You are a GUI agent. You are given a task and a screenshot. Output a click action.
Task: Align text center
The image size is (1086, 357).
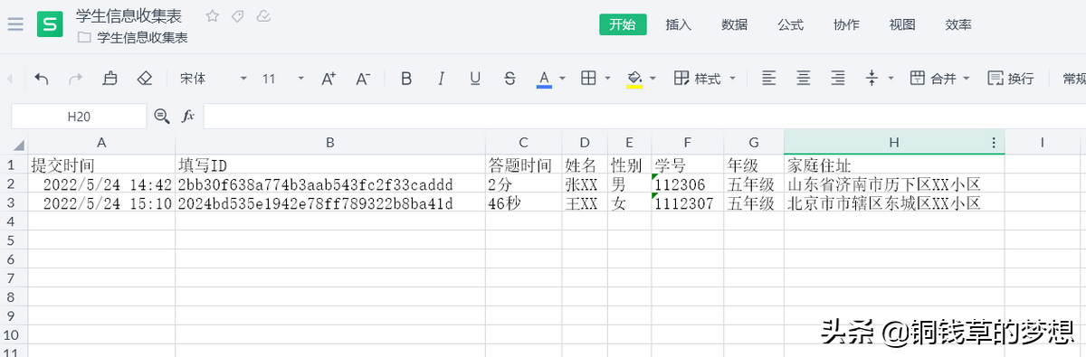click(x=803, y=79)
